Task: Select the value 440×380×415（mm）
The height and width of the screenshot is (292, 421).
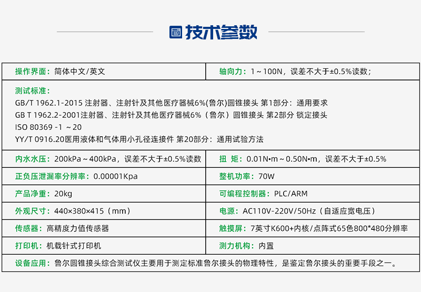Action: (x=93, y=211)
